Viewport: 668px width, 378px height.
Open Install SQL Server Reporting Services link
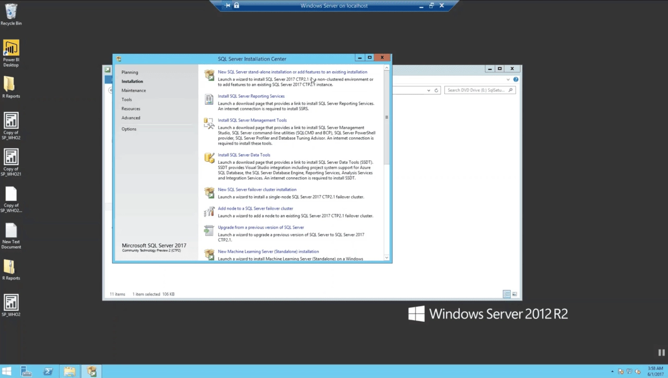[251, 96]
